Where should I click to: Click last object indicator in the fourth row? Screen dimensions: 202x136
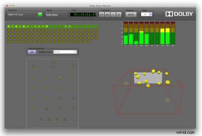(96, 38)
